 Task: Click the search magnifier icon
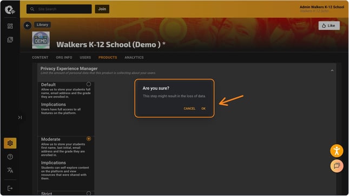coord(32,9)
